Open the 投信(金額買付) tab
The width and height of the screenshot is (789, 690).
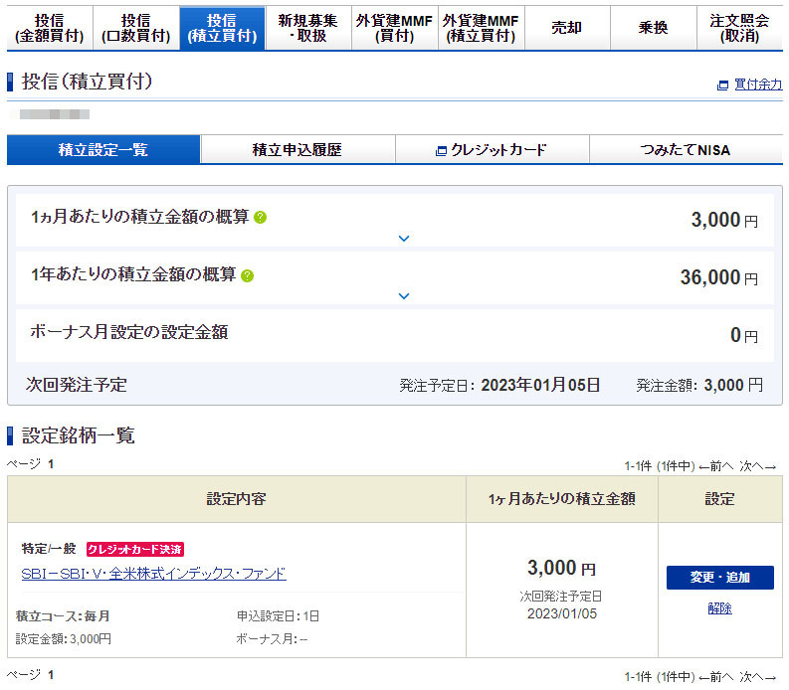[x=50, y=29]
